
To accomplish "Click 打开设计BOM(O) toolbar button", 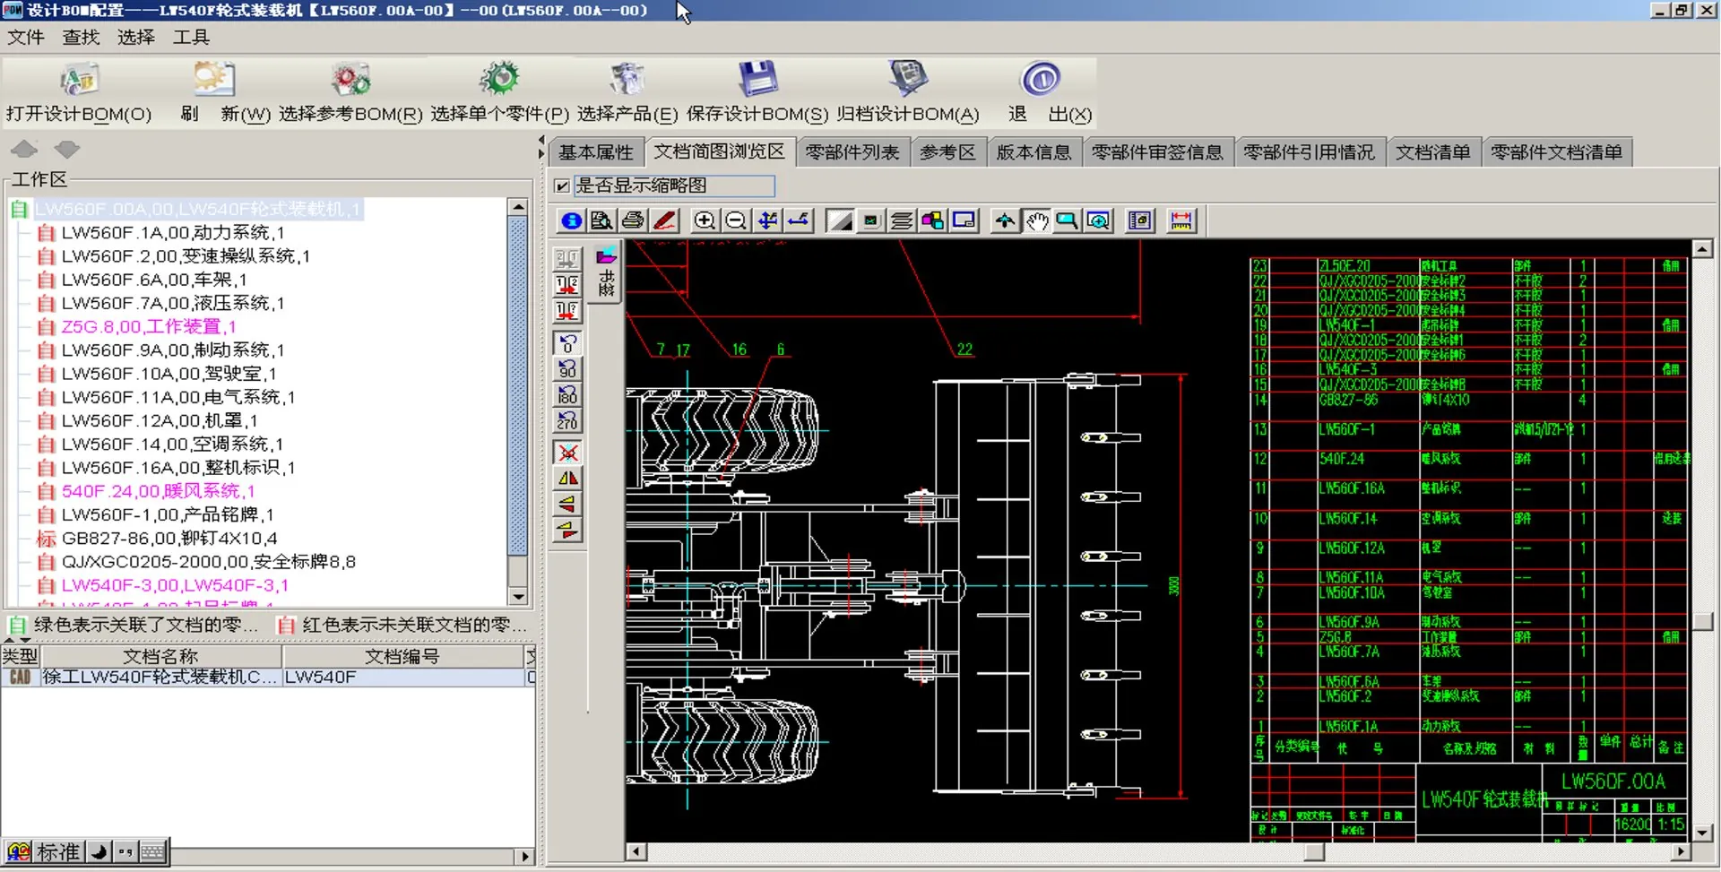I will point(79,91).
